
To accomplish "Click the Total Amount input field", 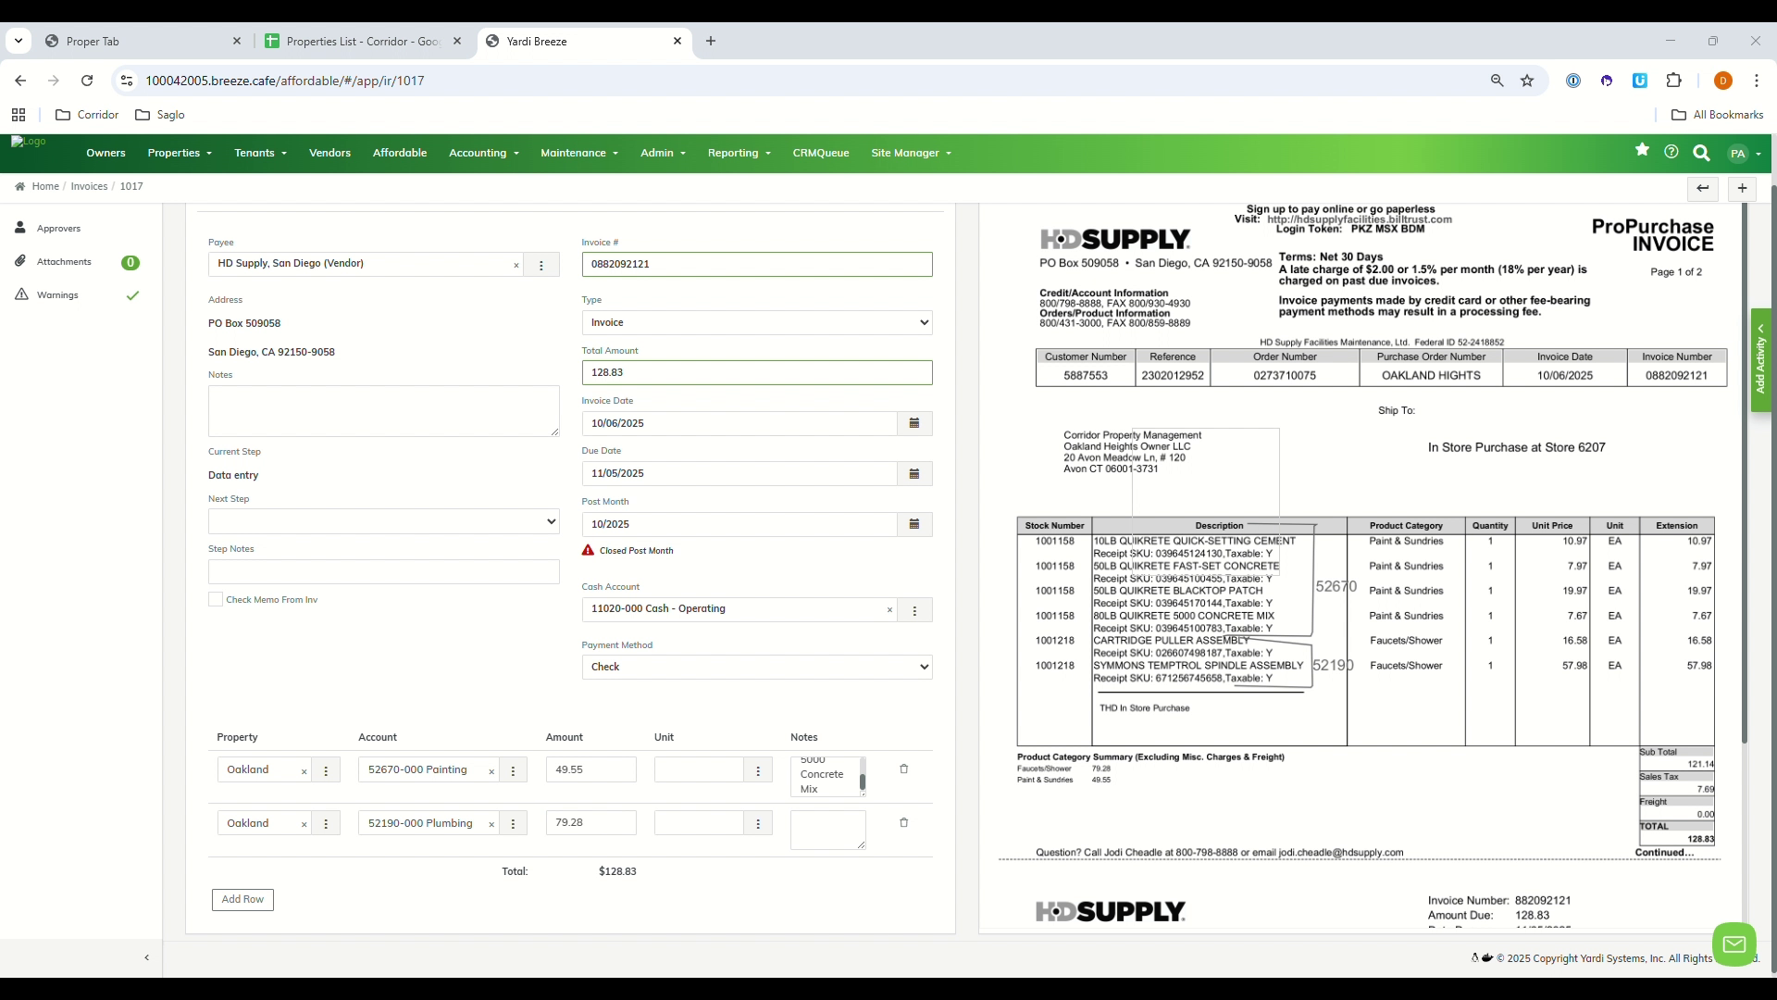I will click(756, 372).
